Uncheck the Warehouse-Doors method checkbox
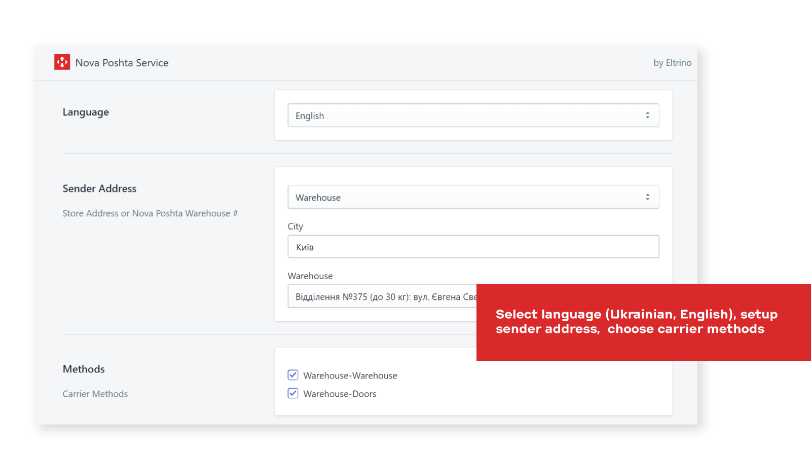The width and height of the screenshot is (811, 456). tap(293, 393)
